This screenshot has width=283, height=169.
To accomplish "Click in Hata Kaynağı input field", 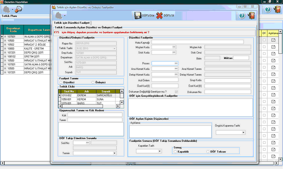I will coord(197,42).
